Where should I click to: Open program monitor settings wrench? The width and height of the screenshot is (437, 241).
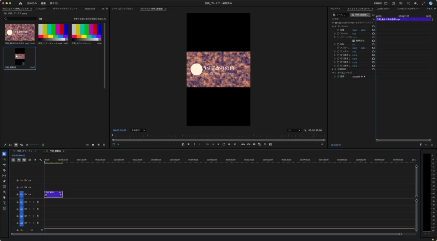(x=305, y=130)
